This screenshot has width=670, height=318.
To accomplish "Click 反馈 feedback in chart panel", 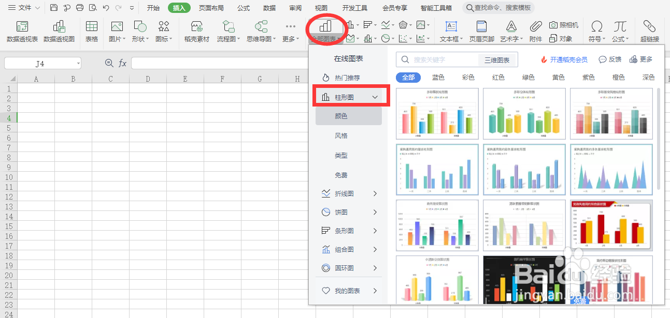I will tap(610, 59).
